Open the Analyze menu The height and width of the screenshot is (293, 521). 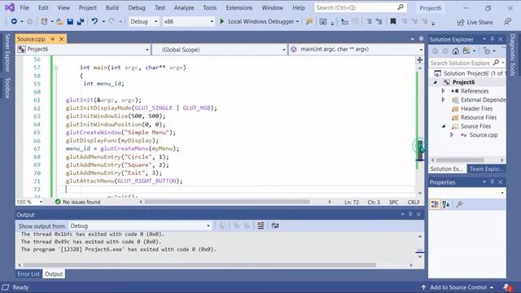point(184,7)
